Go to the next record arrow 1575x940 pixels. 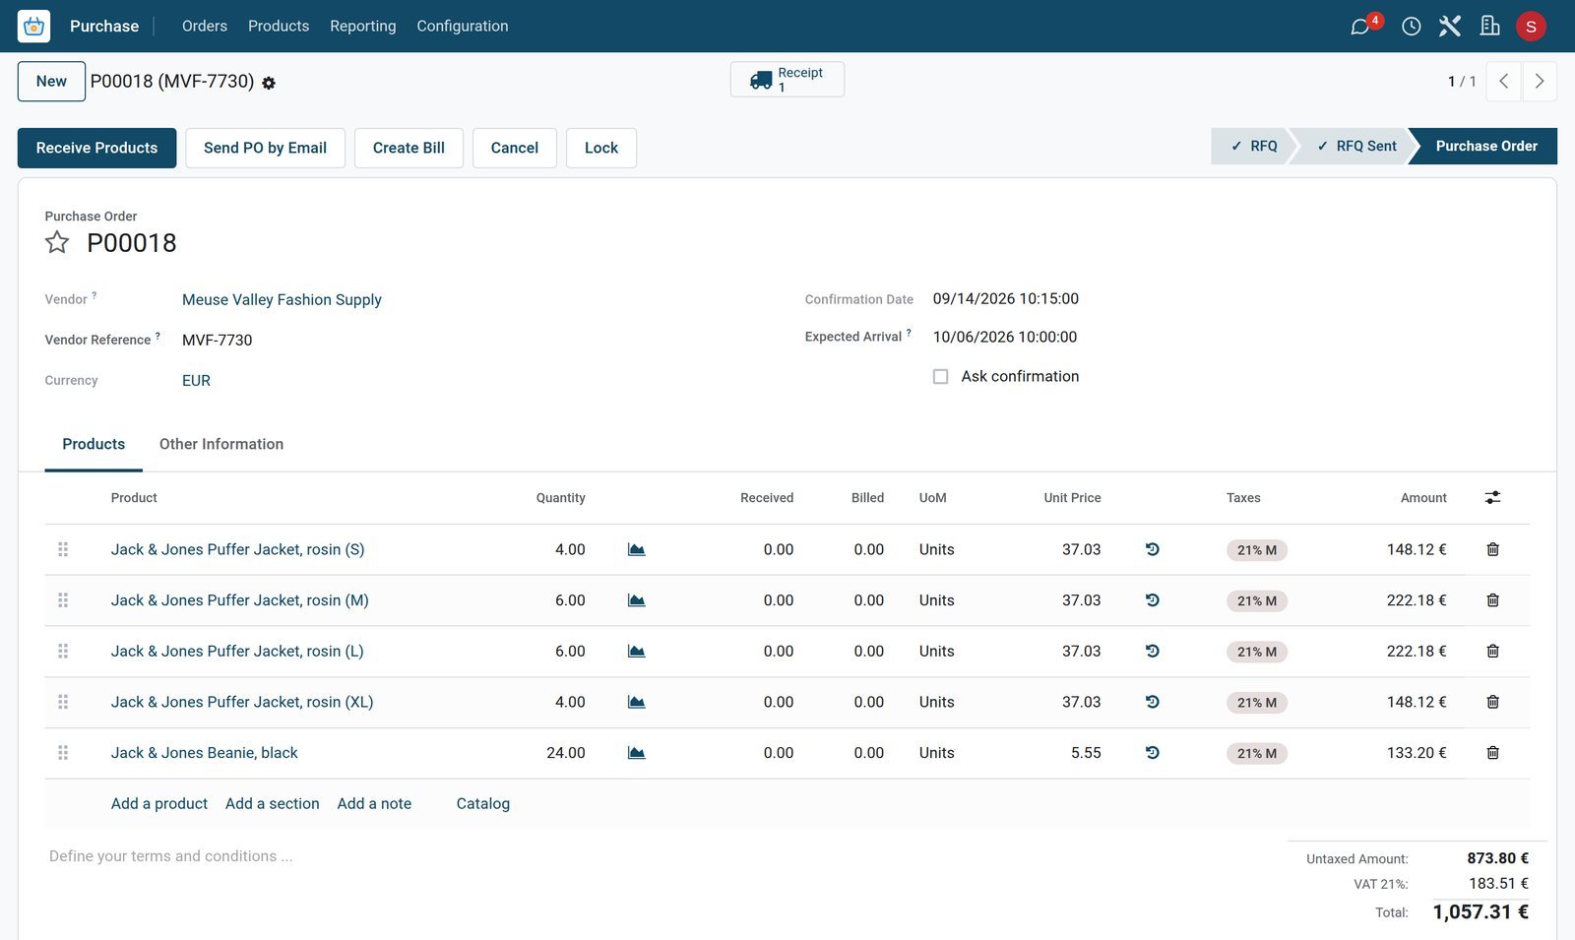(1540, 82)
